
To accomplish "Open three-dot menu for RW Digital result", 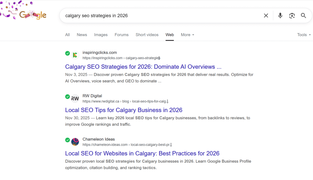I will tap(168, 101).
